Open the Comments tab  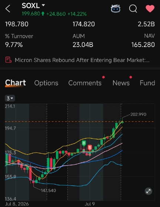(x=85, y=83)
